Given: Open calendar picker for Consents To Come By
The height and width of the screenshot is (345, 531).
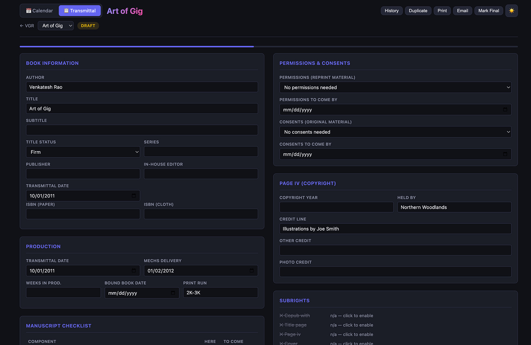Looking at the screenshot, I should point(505,154).
